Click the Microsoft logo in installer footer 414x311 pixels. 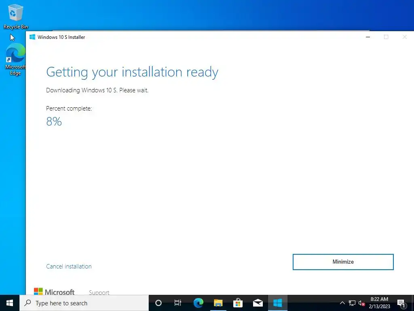click(54, 292)
